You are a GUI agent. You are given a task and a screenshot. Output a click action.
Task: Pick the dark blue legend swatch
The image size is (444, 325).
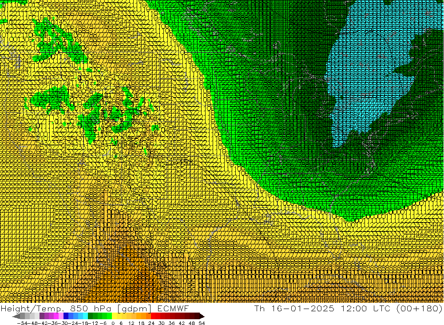coord(66,316)
